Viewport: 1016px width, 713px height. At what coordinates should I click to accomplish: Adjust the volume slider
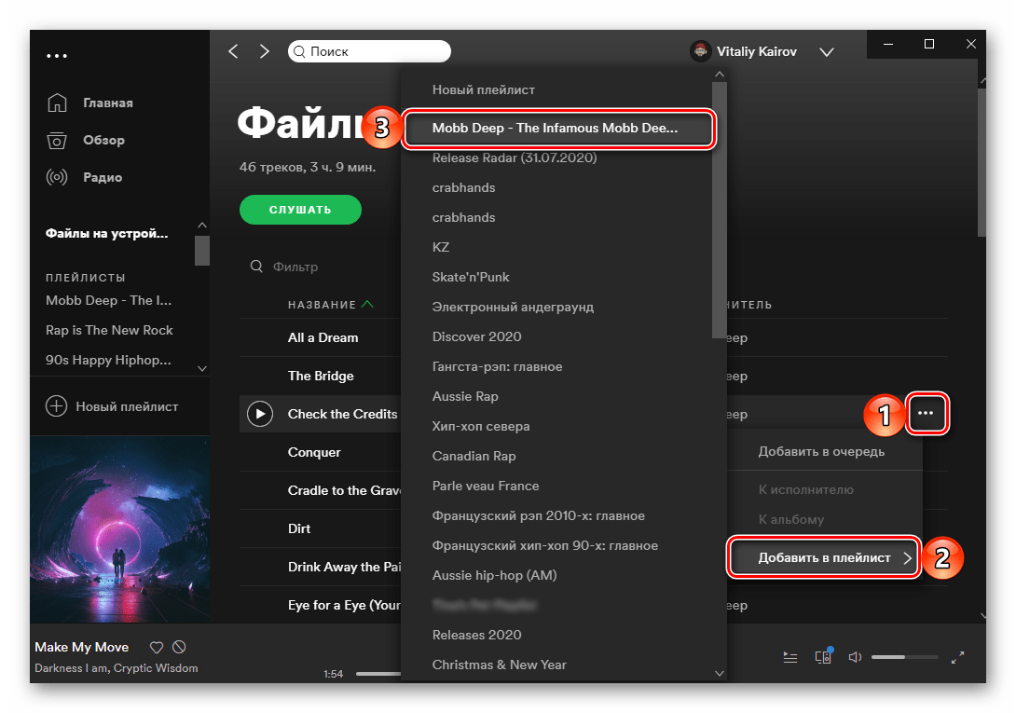coord(904,657)
